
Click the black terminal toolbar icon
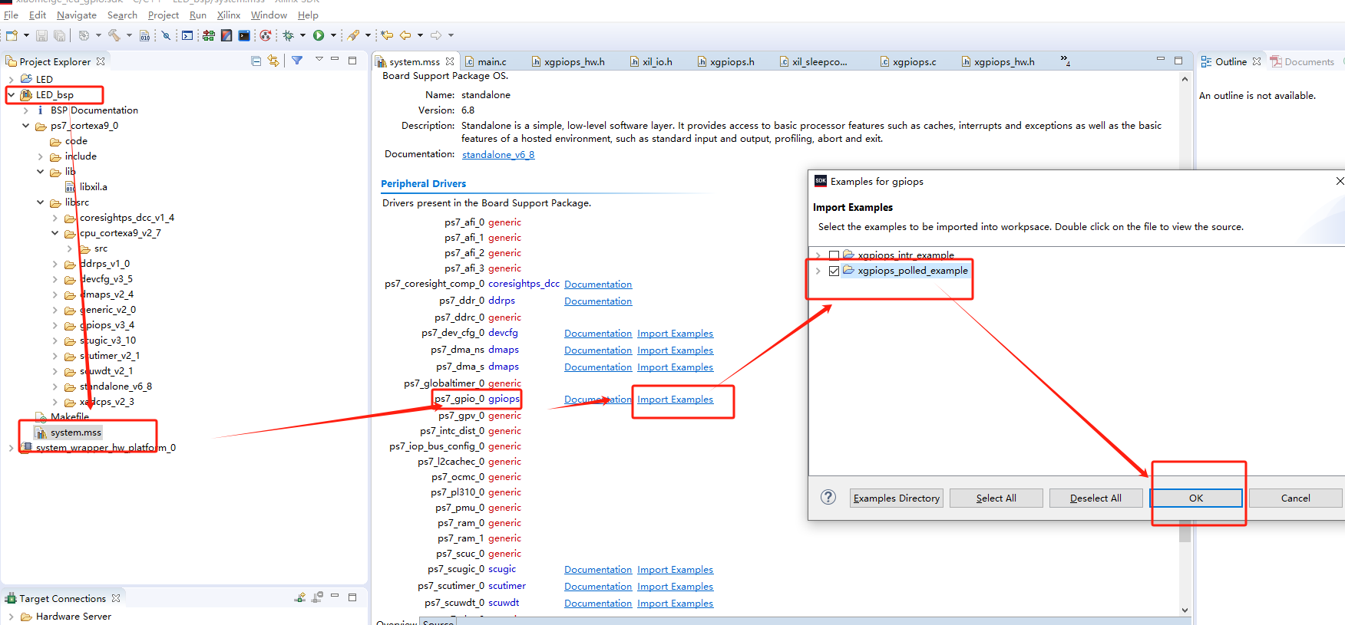point(244,35)
